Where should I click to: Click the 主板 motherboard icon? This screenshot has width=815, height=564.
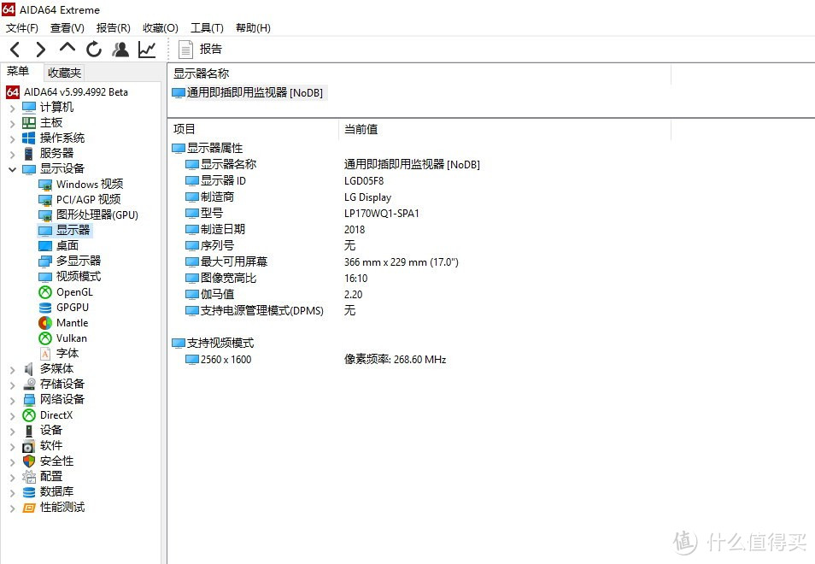click(x=29, y=123)
